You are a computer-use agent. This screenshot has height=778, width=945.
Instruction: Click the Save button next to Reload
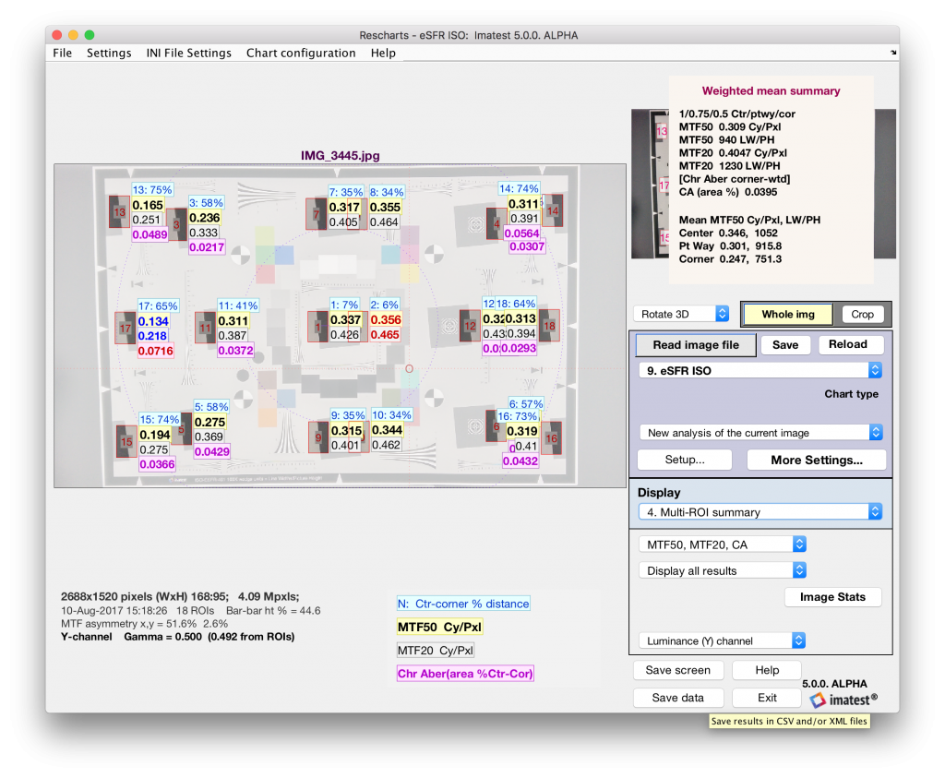click(x=785, y=345)
